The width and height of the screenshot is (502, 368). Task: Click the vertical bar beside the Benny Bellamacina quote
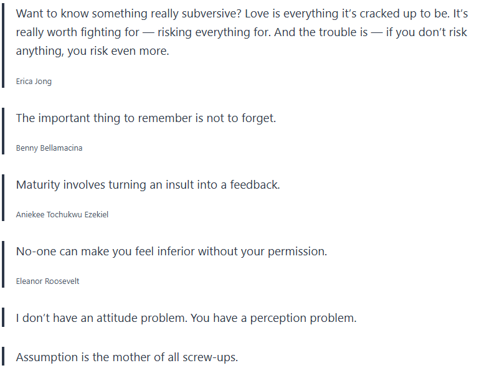pyautogui.click(x=4, y=132)
